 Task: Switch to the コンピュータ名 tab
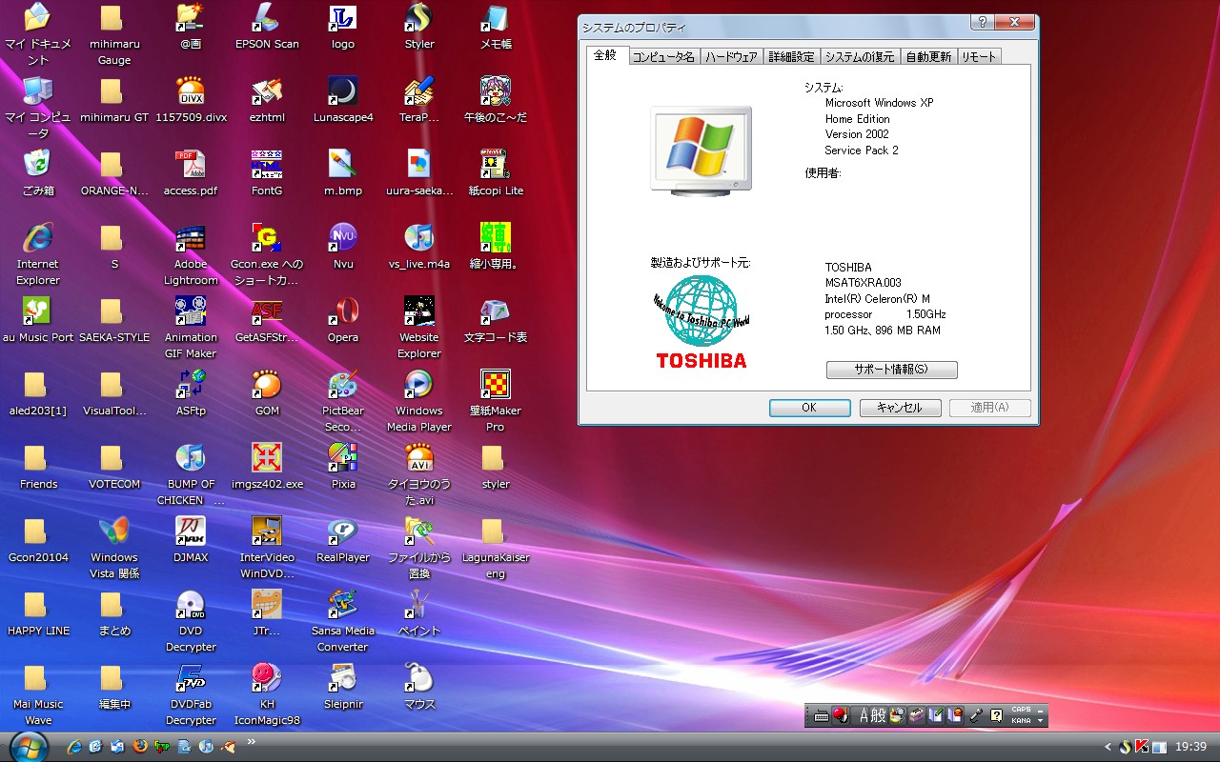pyautogui.click(x=663, y=57)
